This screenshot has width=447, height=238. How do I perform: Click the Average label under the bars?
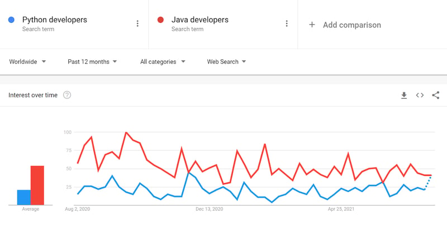tap(31, 209)
